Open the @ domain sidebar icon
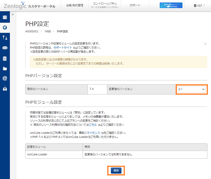 [x=5, y=79]
